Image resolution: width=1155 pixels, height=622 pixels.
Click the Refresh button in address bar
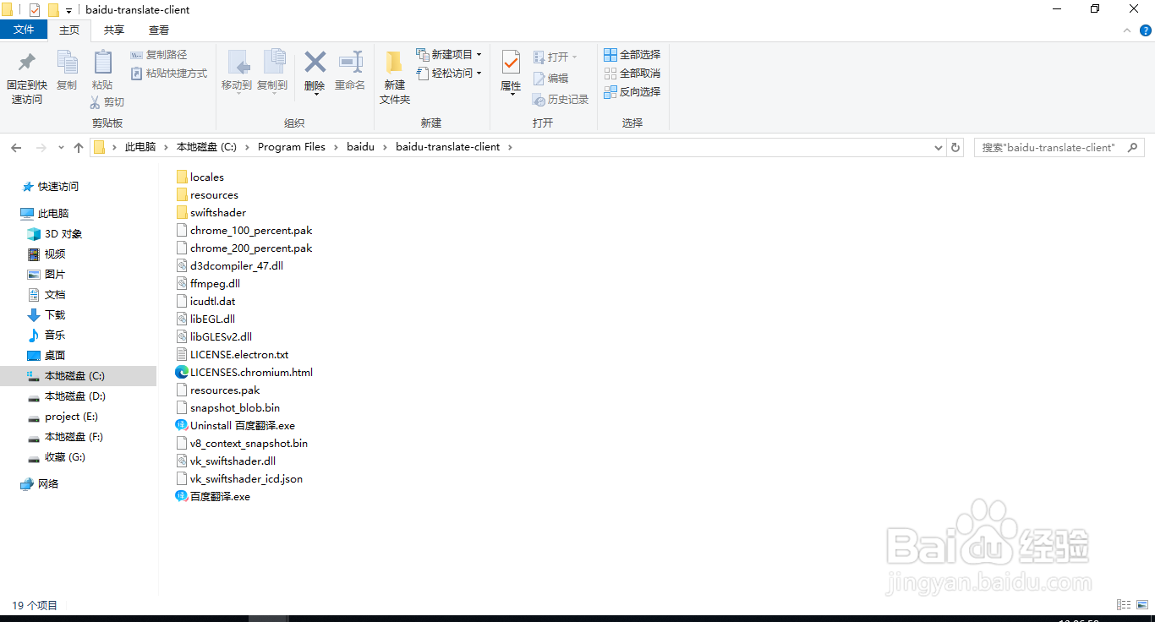point(955,147)
